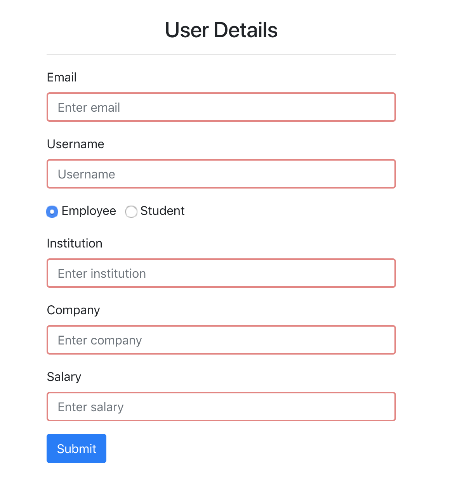The width and height of the screenshot is (455, 495).
Task: Click the User Details heading
Action: tap(221, 30)
